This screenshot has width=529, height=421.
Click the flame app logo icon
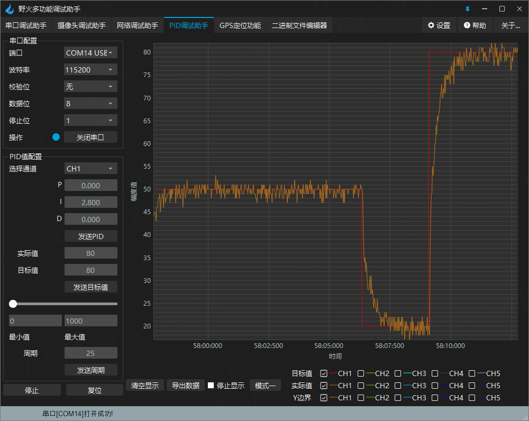10,9
